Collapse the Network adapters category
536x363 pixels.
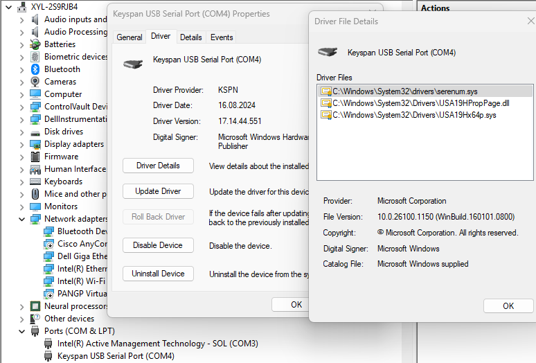tap(22, 219)
